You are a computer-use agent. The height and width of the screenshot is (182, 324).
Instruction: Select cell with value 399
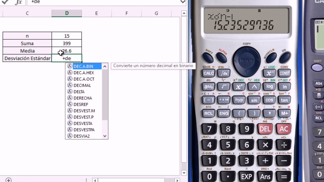(67, 43)
